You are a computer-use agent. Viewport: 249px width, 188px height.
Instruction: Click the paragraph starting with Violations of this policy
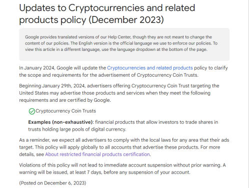(122, 169)
